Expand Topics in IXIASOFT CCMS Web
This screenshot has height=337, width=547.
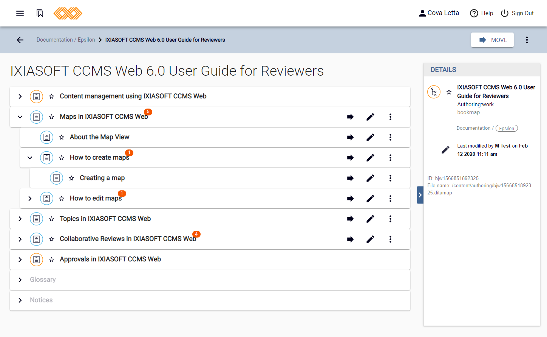point(20,219)
